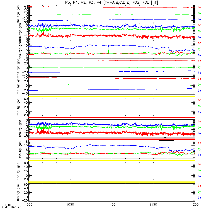209x223 pixels.
Task: Click bx legend of thc_fgs_gse panel
Action: 200,55
